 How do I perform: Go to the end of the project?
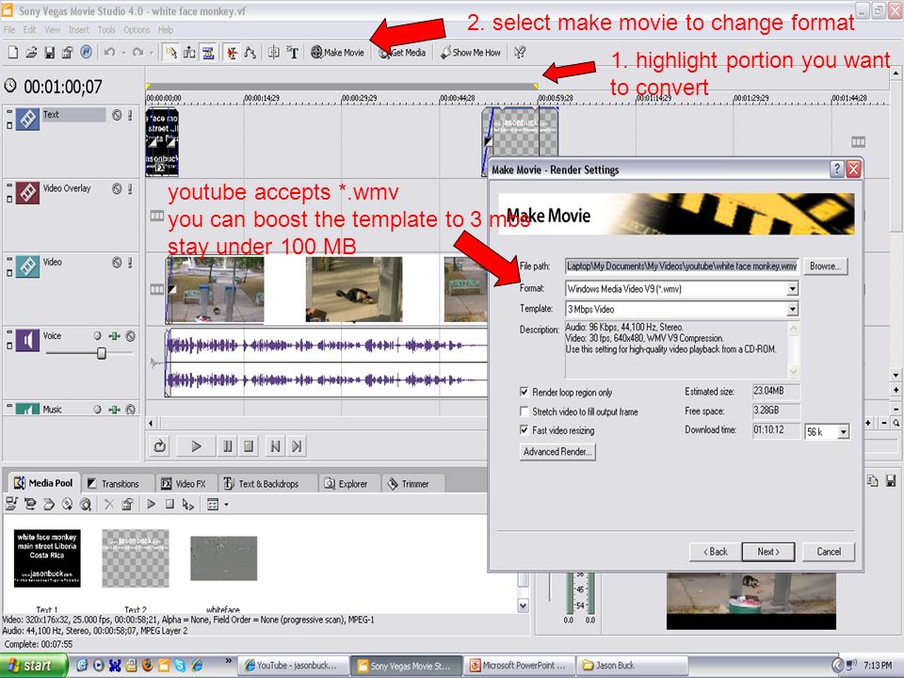(x=297, y=445)
